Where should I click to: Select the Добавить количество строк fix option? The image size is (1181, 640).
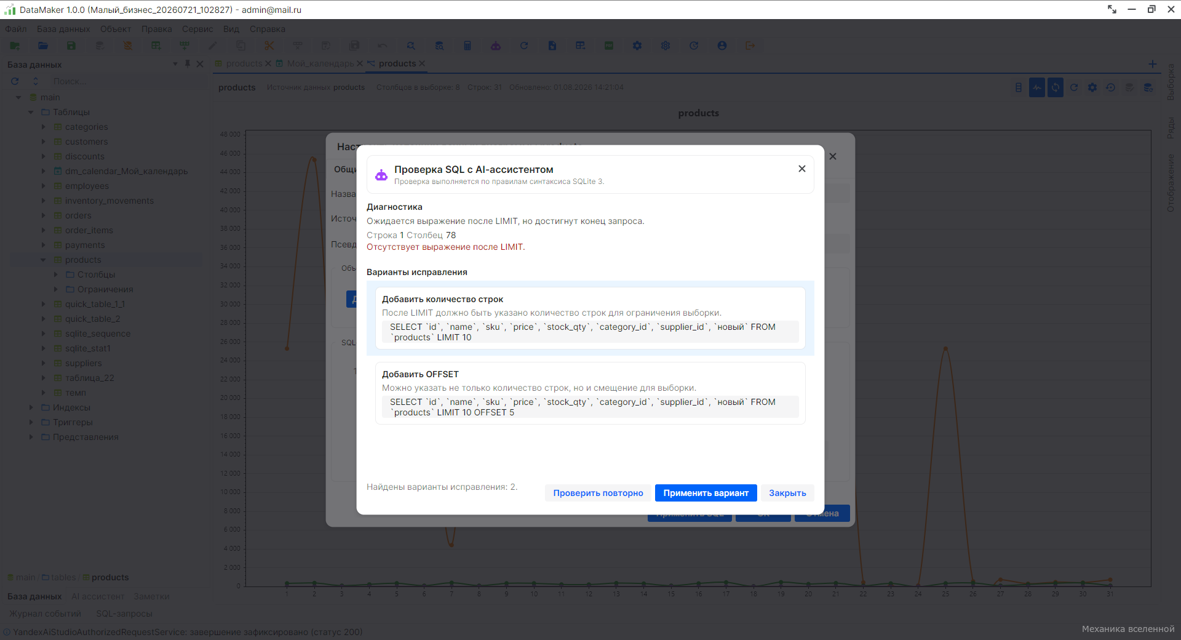590,318
